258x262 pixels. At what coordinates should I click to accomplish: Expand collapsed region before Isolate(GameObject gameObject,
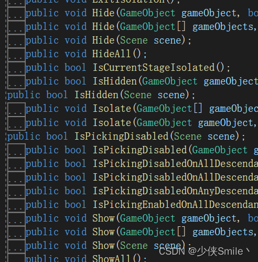[x=16, y=123]
